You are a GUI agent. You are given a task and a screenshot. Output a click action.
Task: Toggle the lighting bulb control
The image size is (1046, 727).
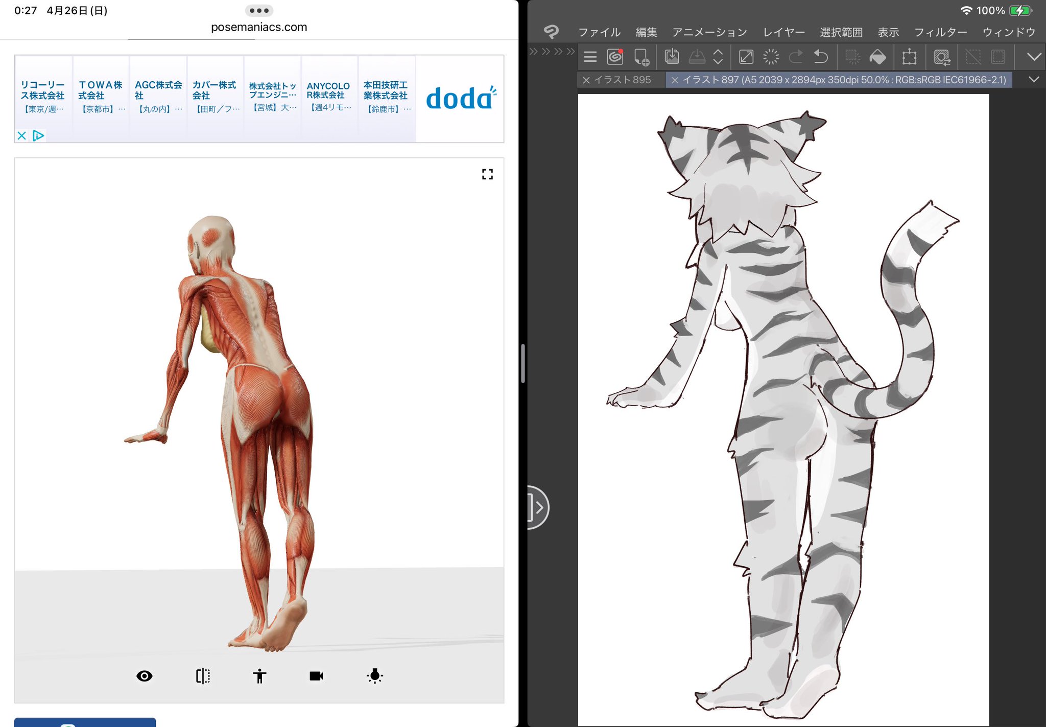pos(374,676)
